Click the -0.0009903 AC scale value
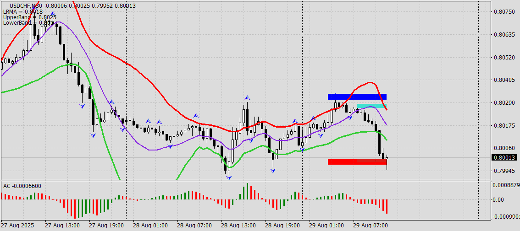 click(x=506, y=216)
